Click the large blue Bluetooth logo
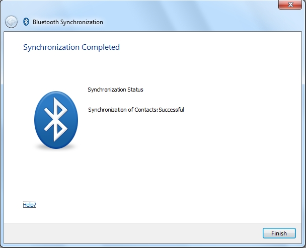Screen dimensions: 306x248 click(56, 120)
